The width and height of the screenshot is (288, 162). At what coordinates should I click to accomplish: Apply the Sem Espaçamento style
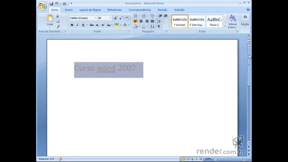[197, 22]
